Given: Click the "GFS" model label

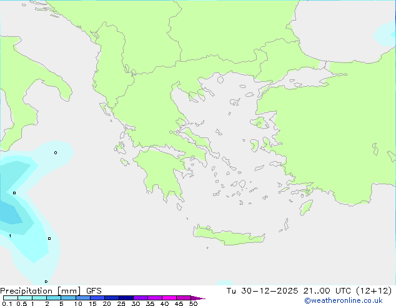Looking at the screenshot, I should (94, 291).
